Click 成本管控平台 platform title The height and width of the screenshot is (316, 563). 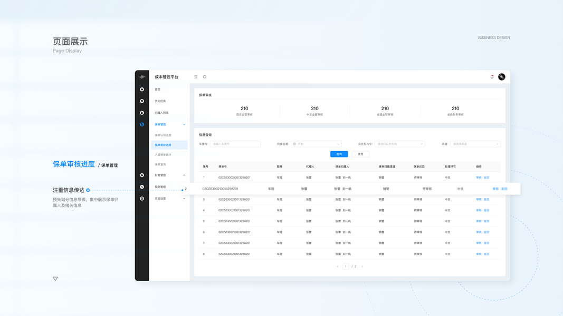click(x=167, y=77)
